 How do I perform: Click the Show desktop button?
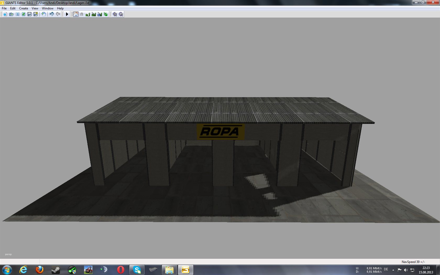(x=438, y=270)
